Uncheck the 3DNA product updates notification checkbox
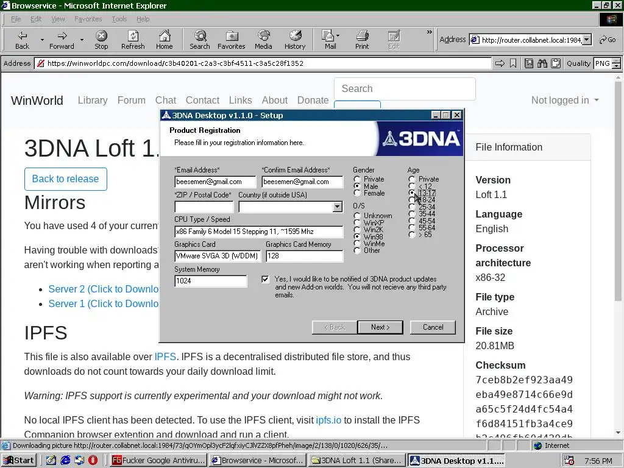The height and width of the screenshot is (468, 624). pyautogui.click(x=266, y=279)
